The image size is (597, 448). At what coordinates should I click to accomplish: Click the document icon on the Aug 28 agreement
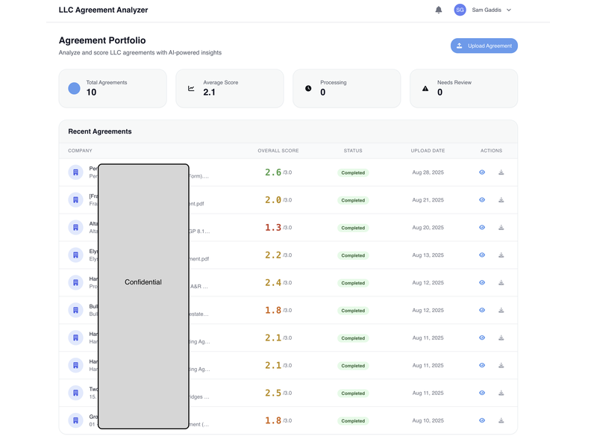[x=75, y=172]
